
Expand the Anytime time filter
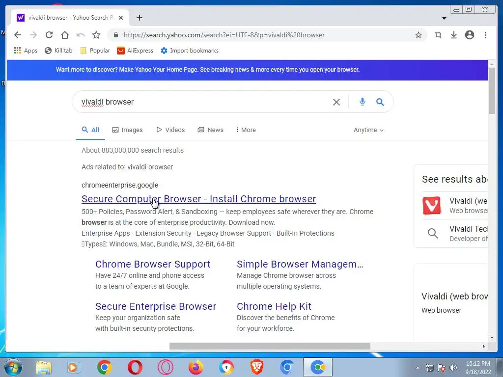pyautogui.click(x=368, y=130)
